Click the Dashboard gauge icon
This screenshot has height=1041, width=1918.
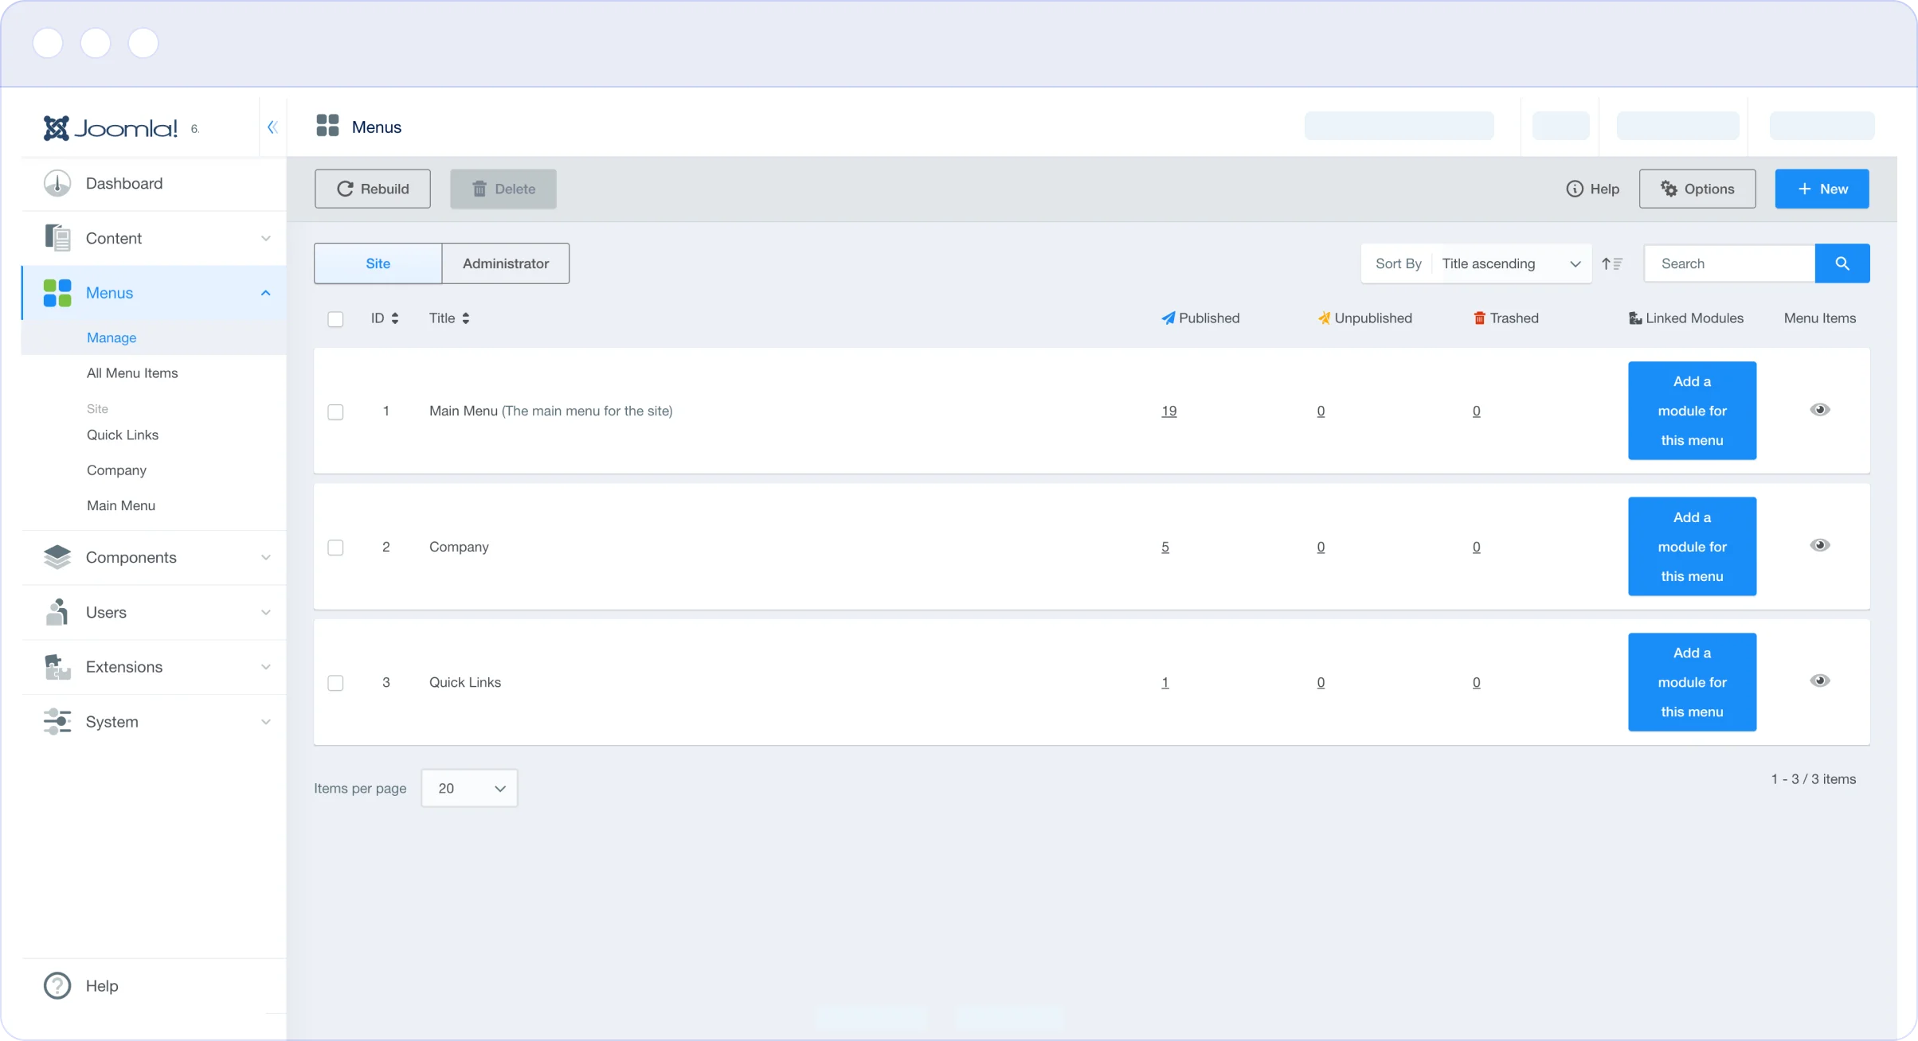tap(57, 184)
